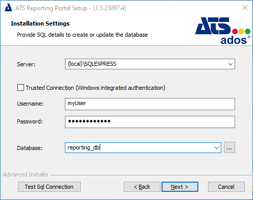Close the ATS Reporting Portal Setup window
Screen dimensions: 253x200
[x=245, y=8]
